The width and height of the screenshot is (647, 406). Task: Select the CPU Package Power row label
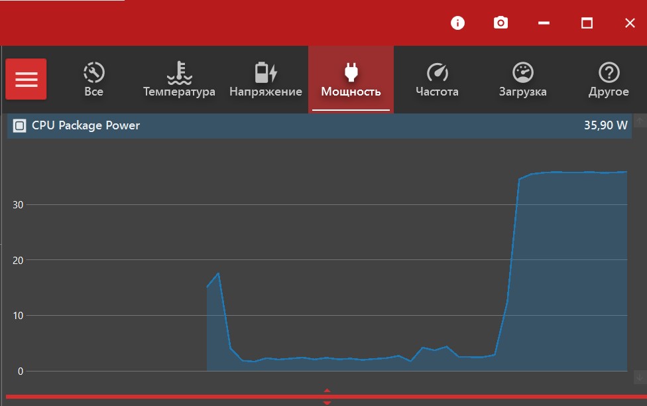click(86, 125)
